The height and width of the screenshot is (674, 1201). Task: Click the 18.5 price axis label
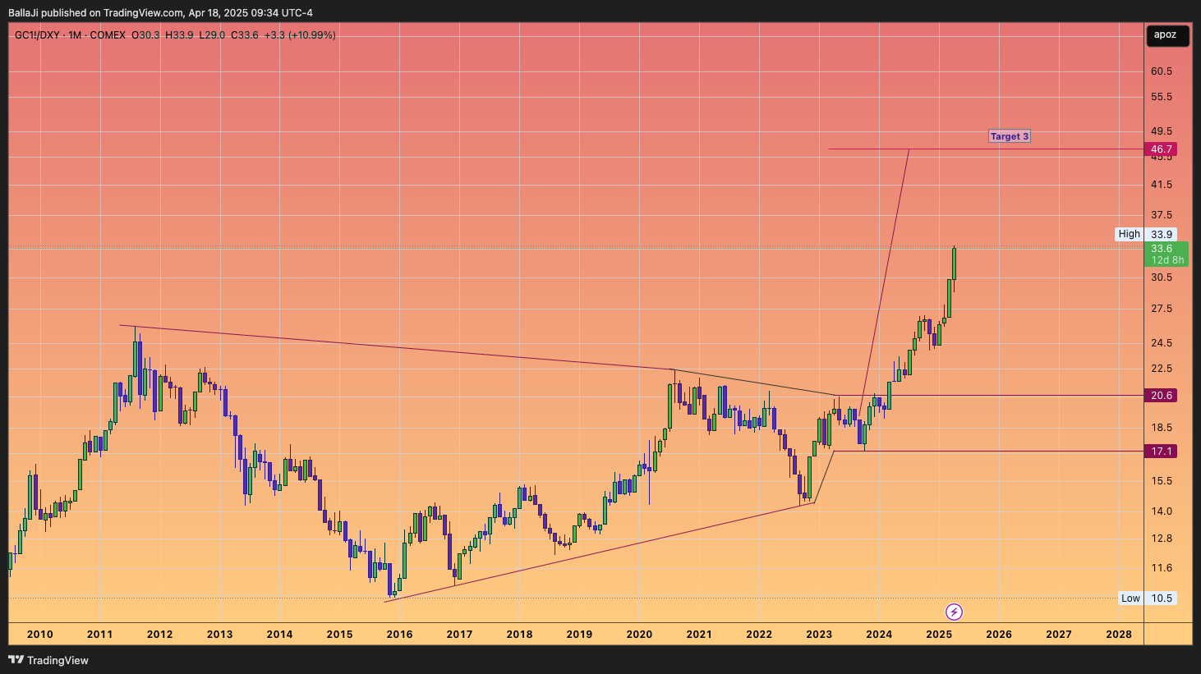click(1161, 428)
